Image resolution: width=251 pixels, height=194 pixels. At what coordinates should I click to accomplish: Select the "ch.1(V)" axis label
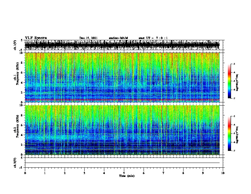point(15,45)
